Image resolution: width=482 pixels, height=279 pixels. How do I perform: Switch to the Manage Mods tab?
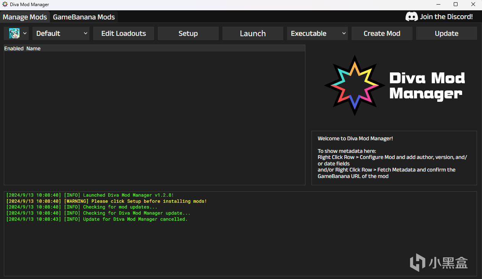(x=25, y=17)
